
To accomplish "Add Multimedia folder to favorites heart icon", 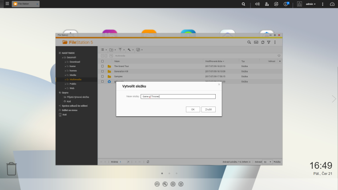I will 279,56.
